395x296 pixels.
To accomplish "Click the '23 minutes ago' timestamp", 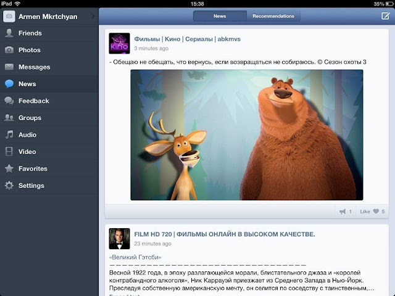I will click(x=152, y=244).
